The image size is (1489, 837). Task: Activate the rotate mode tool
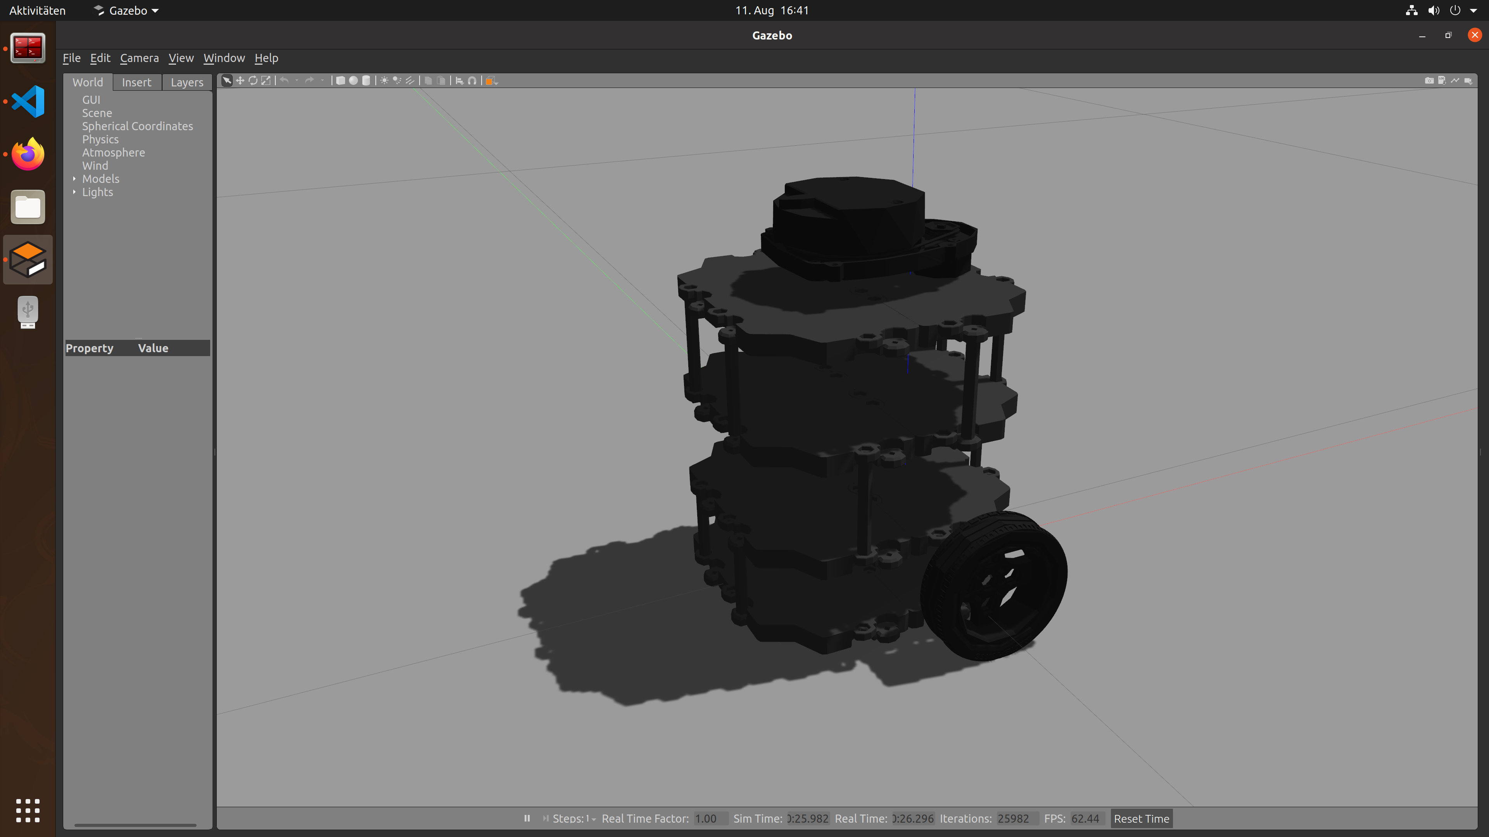pyautogui.click(x=252, y=81)
